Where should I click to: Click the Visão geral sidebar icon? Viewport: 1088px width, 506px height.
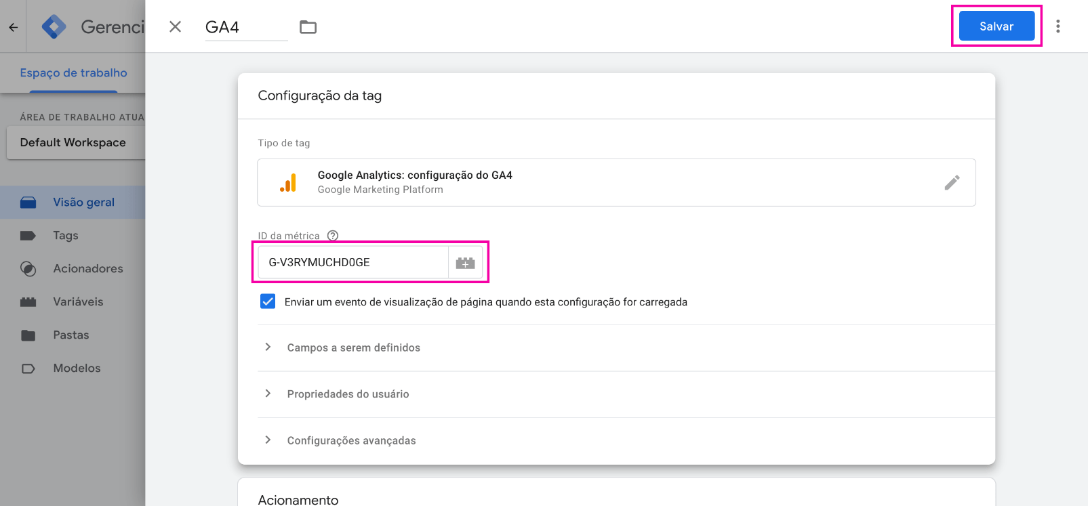coord(28,202)
